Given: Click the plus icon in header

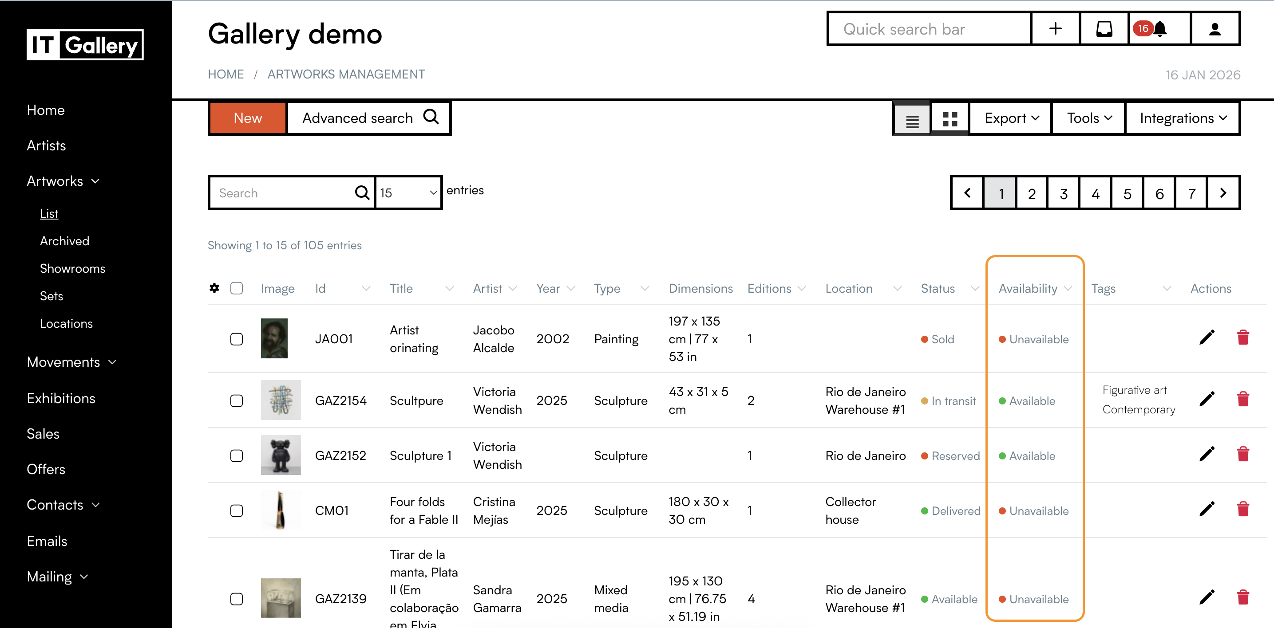Looking at the screenshot, I should (x=1055, y=29).
